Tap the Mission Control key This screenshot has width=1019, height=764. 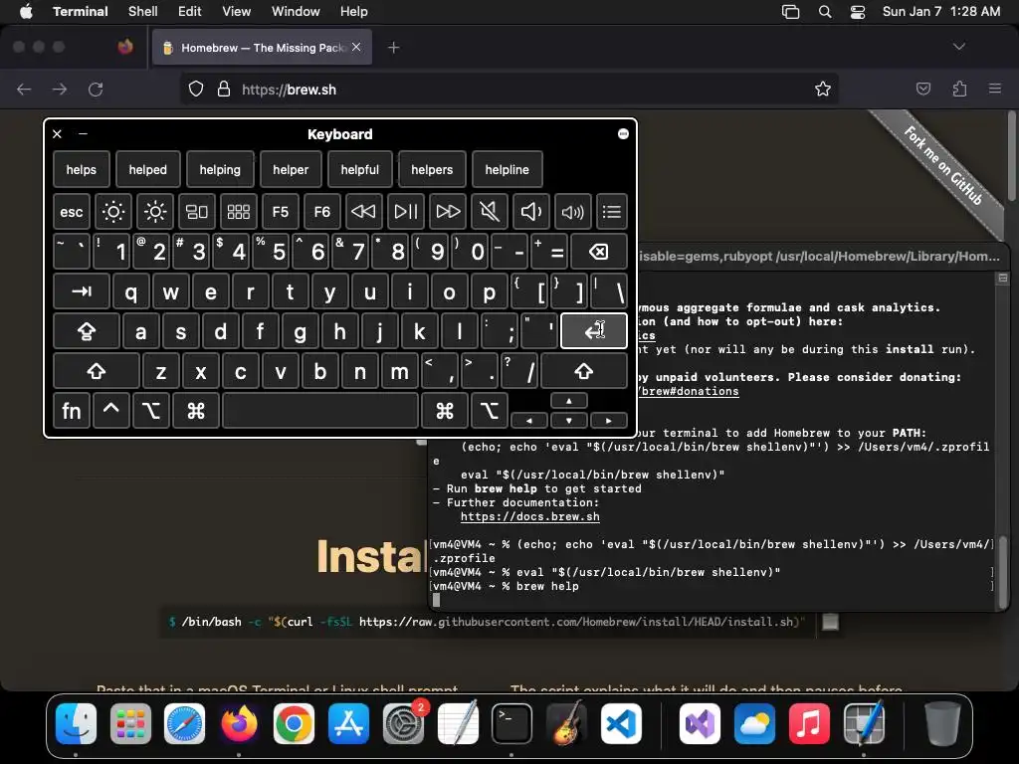click(x=196, y=211)
